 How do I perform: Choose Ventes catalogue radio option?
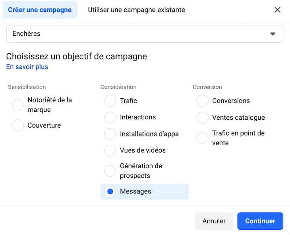coord(203,117)
